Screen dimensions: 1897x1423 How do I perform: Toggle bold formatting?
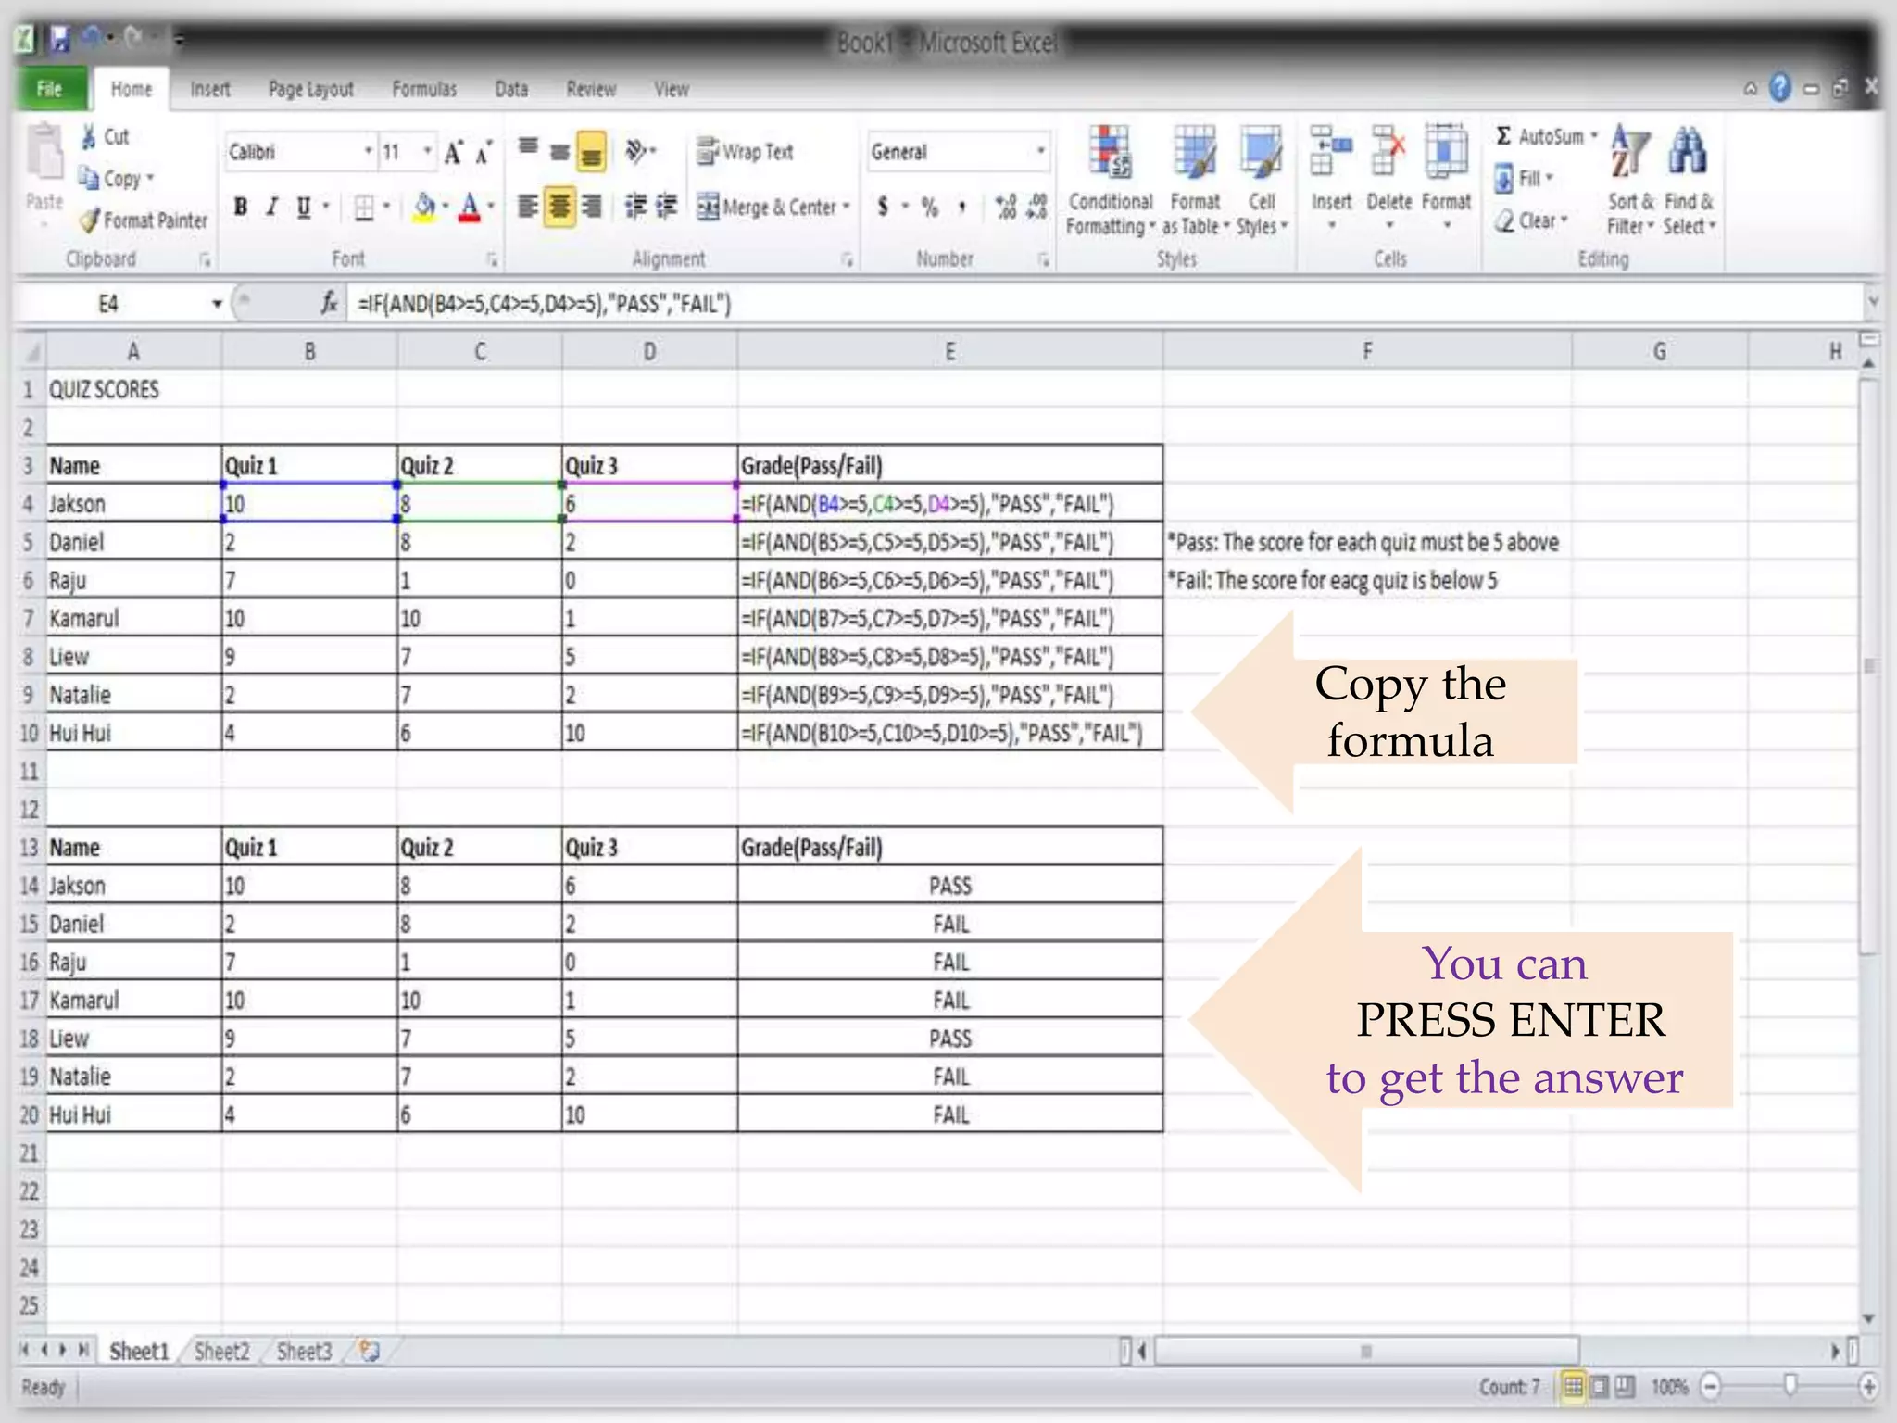[x=241, y=207]
